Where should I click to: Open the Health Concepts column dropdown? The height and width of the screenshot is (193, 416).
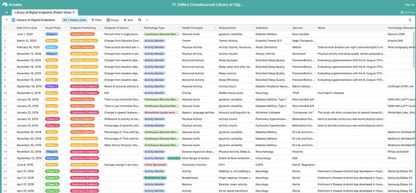pos(214,28)
